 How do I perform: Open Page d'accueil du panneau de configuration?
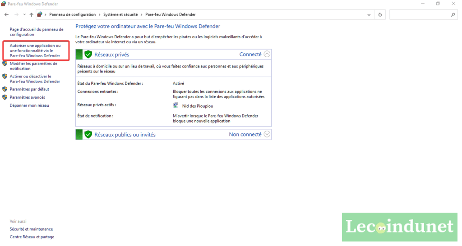[37, 32]
